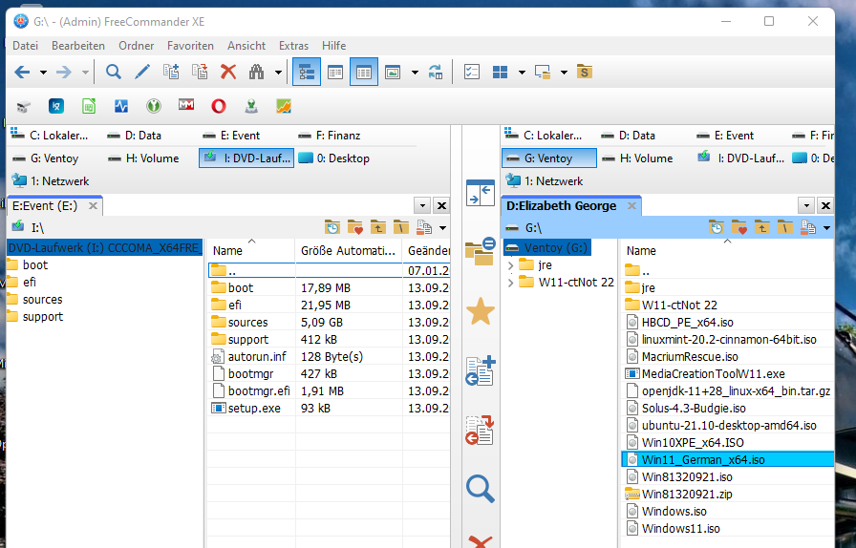
Task: Click the pencil edit icon
Action: tap(142, 72)
